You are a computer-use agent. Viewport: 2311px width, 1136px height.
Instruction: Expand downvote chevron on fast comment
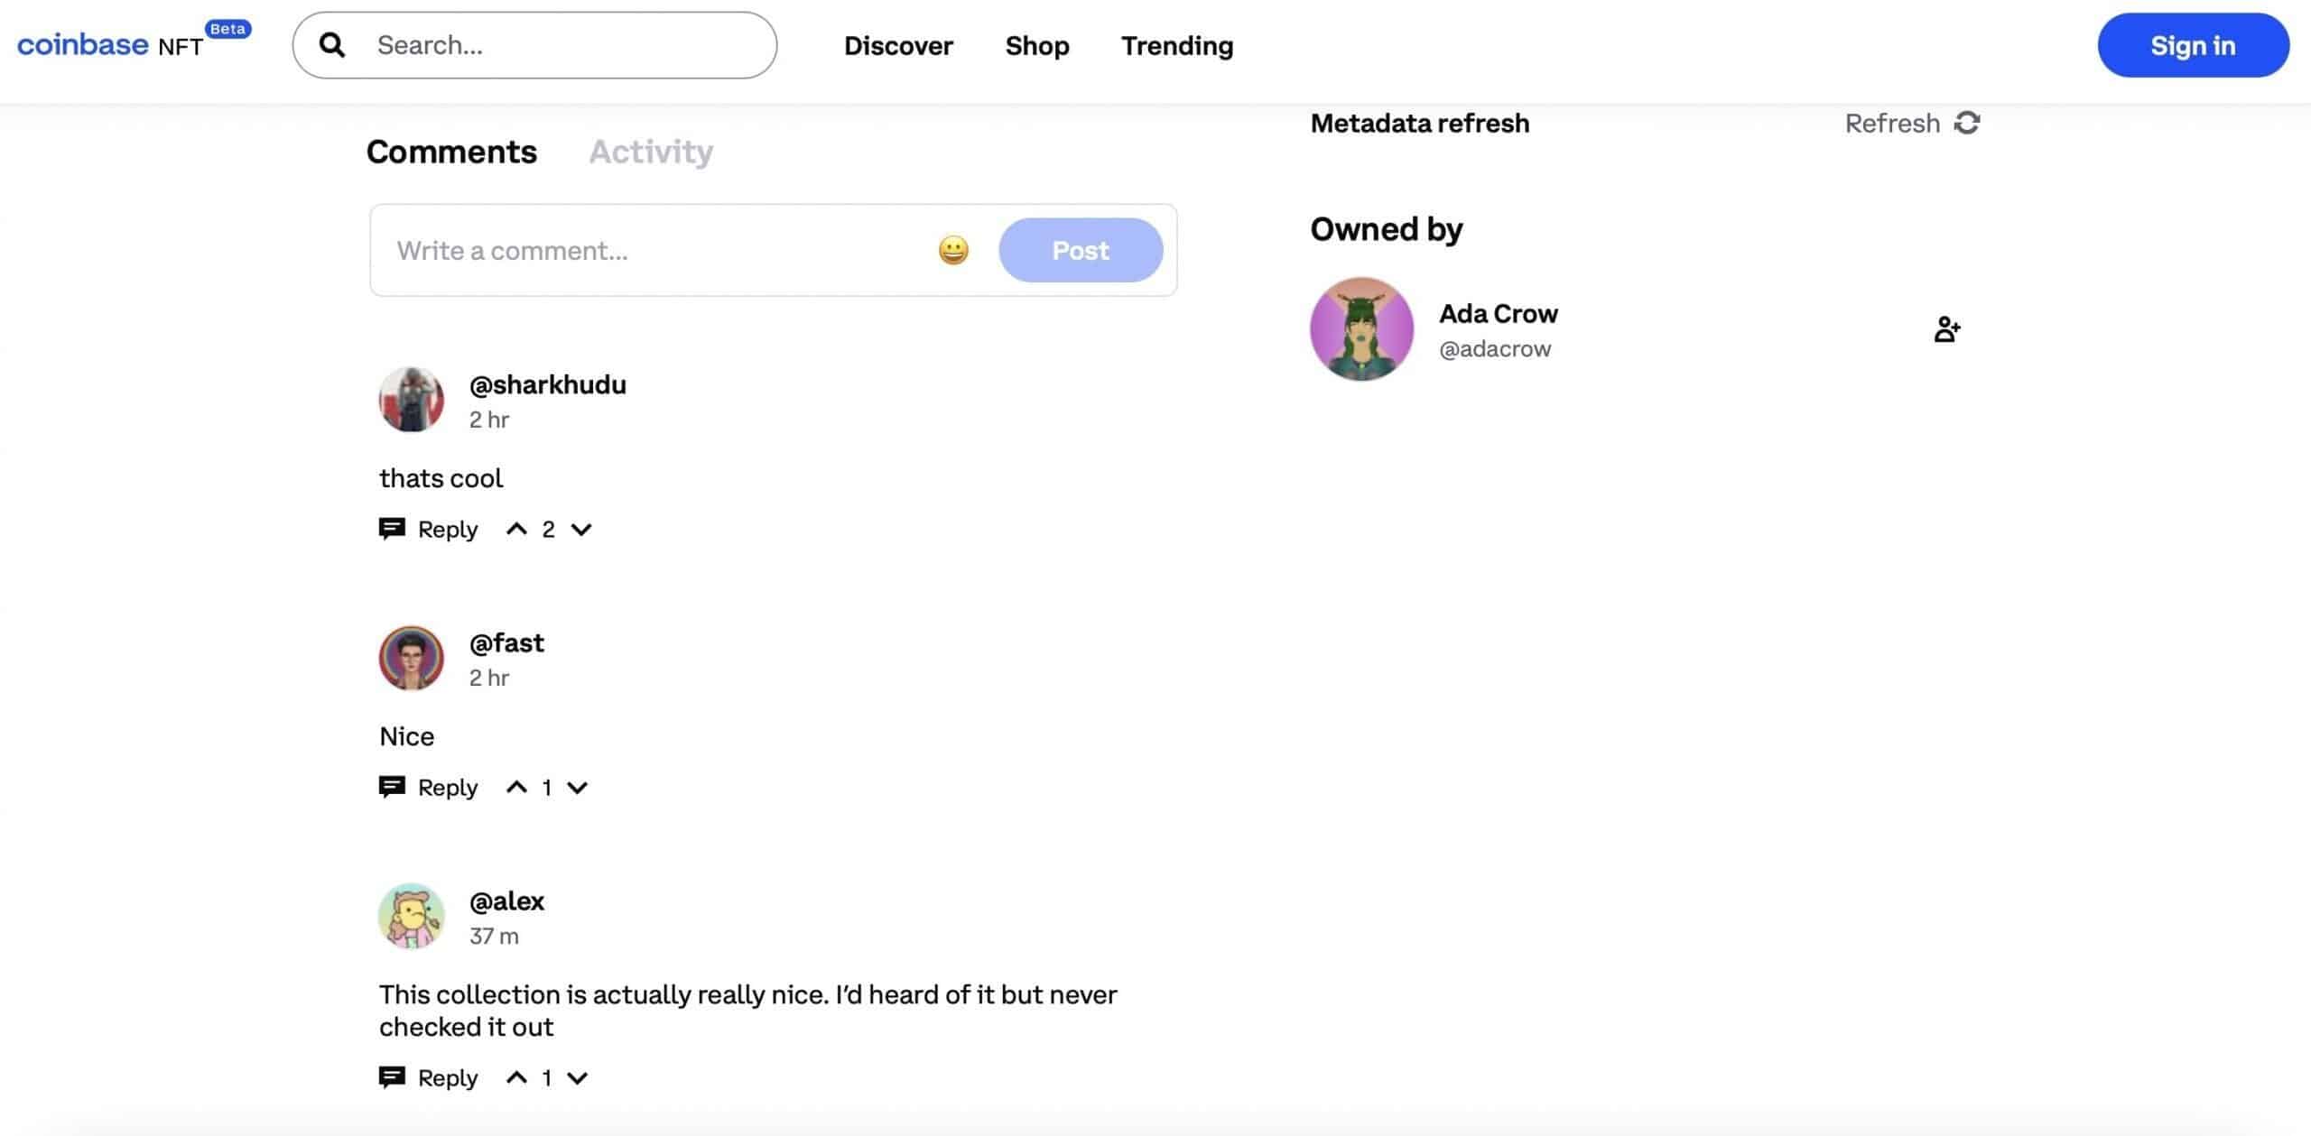point(578,787)
